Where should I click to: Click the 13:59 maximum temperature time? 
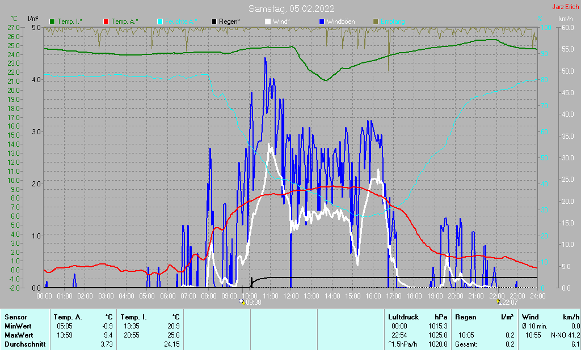[65, 335]
